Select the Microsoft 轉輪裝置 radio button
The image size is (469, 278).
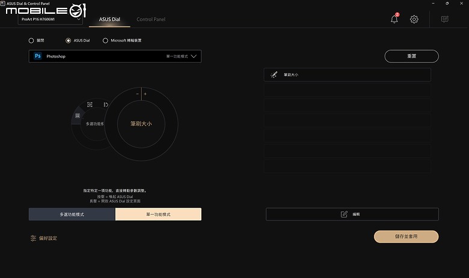[105, 40]
